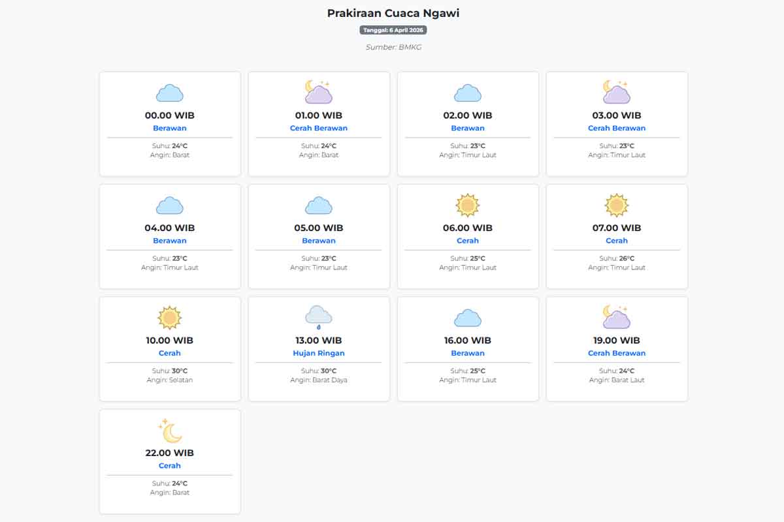
Task: Click Suhu: 30°C in 13.00 WIB card
Action: [x=319, y=371]
